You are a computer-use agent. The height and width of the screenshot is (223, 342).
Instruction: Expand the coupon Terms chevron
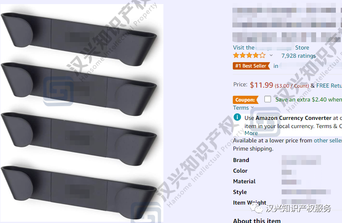tap(252, 107)
